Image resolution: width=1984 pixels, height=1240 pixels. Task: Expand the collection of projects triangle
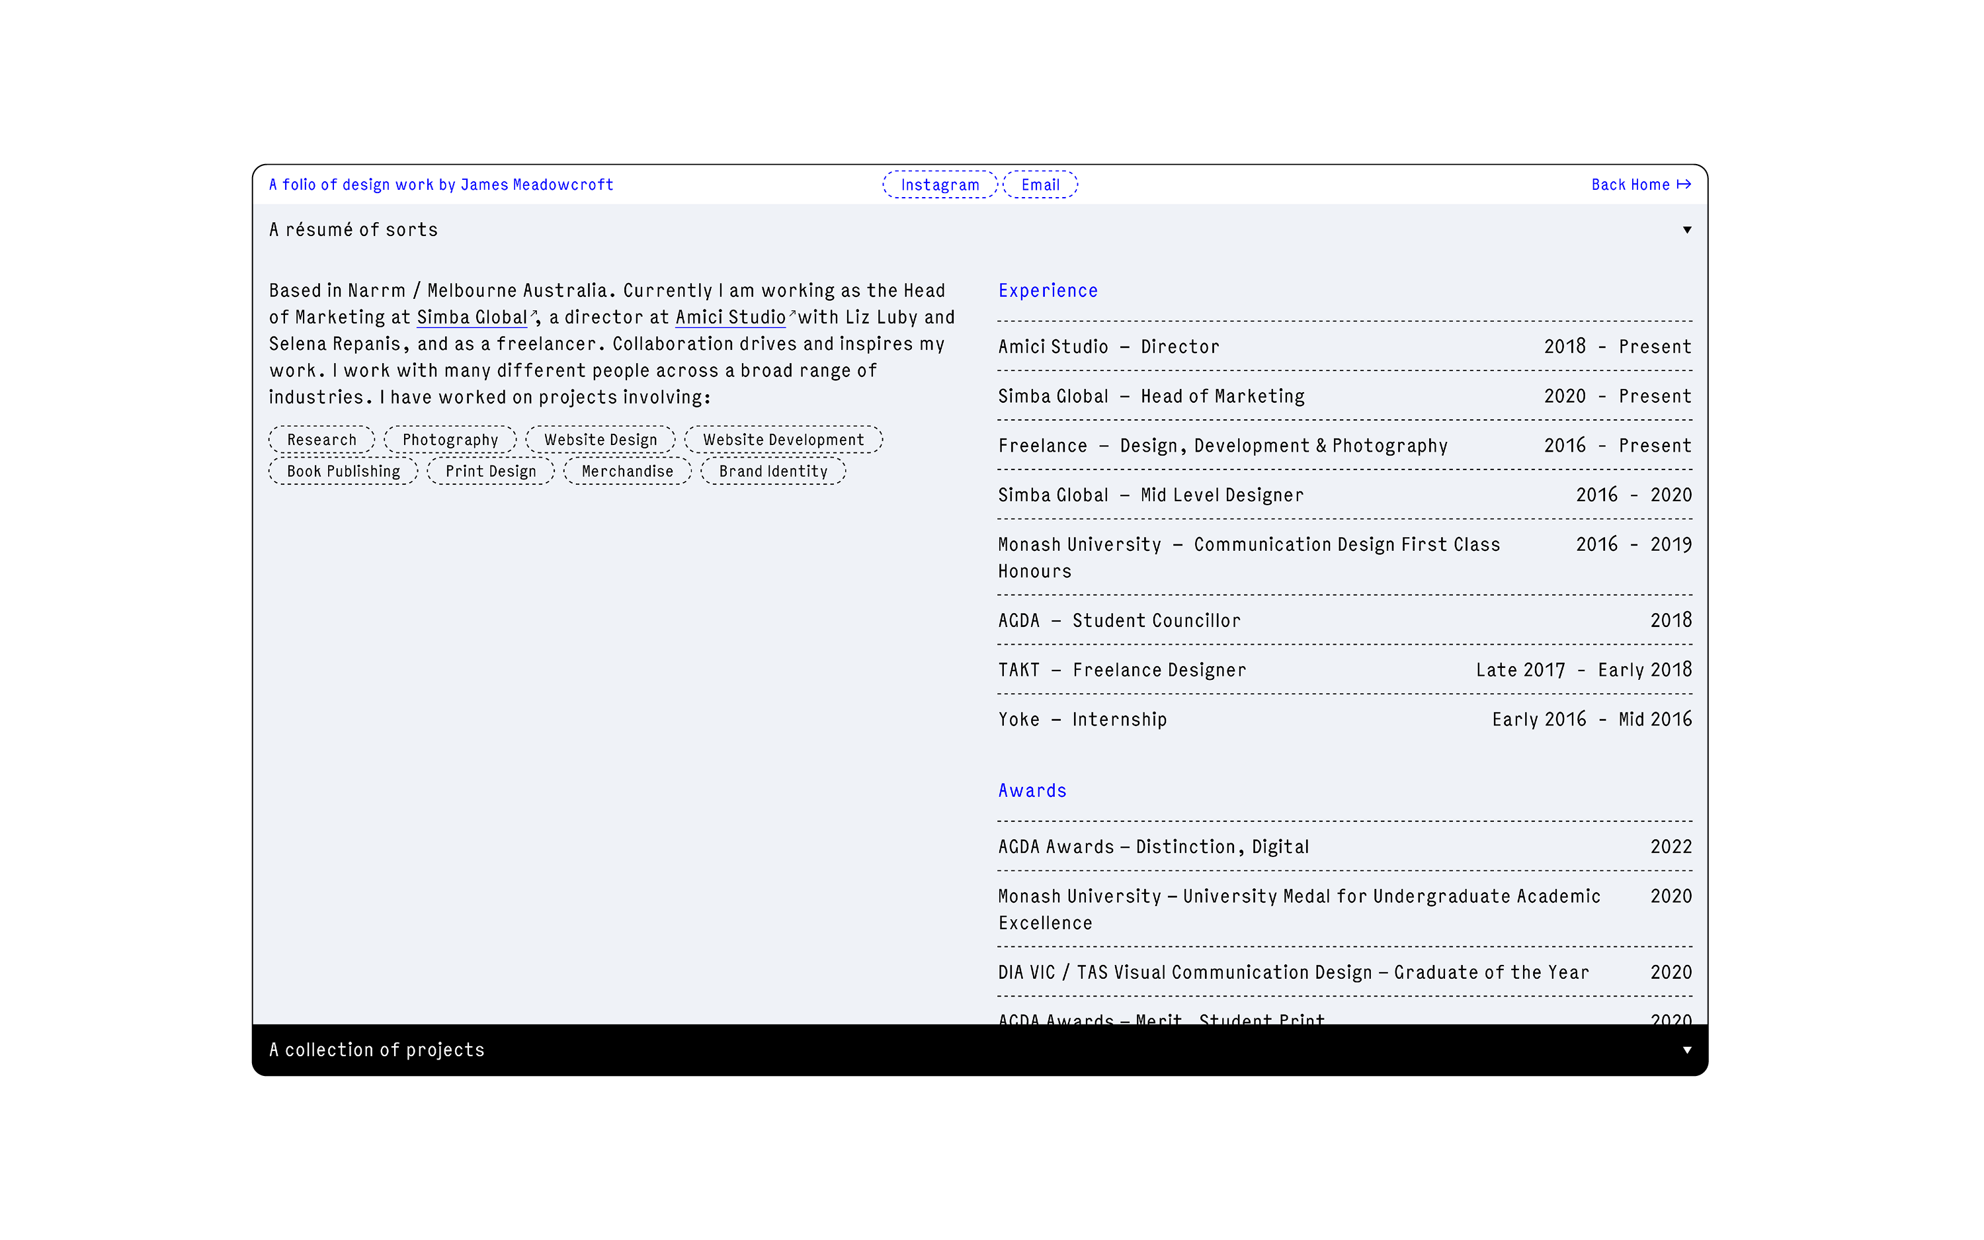[1686, 1050]
